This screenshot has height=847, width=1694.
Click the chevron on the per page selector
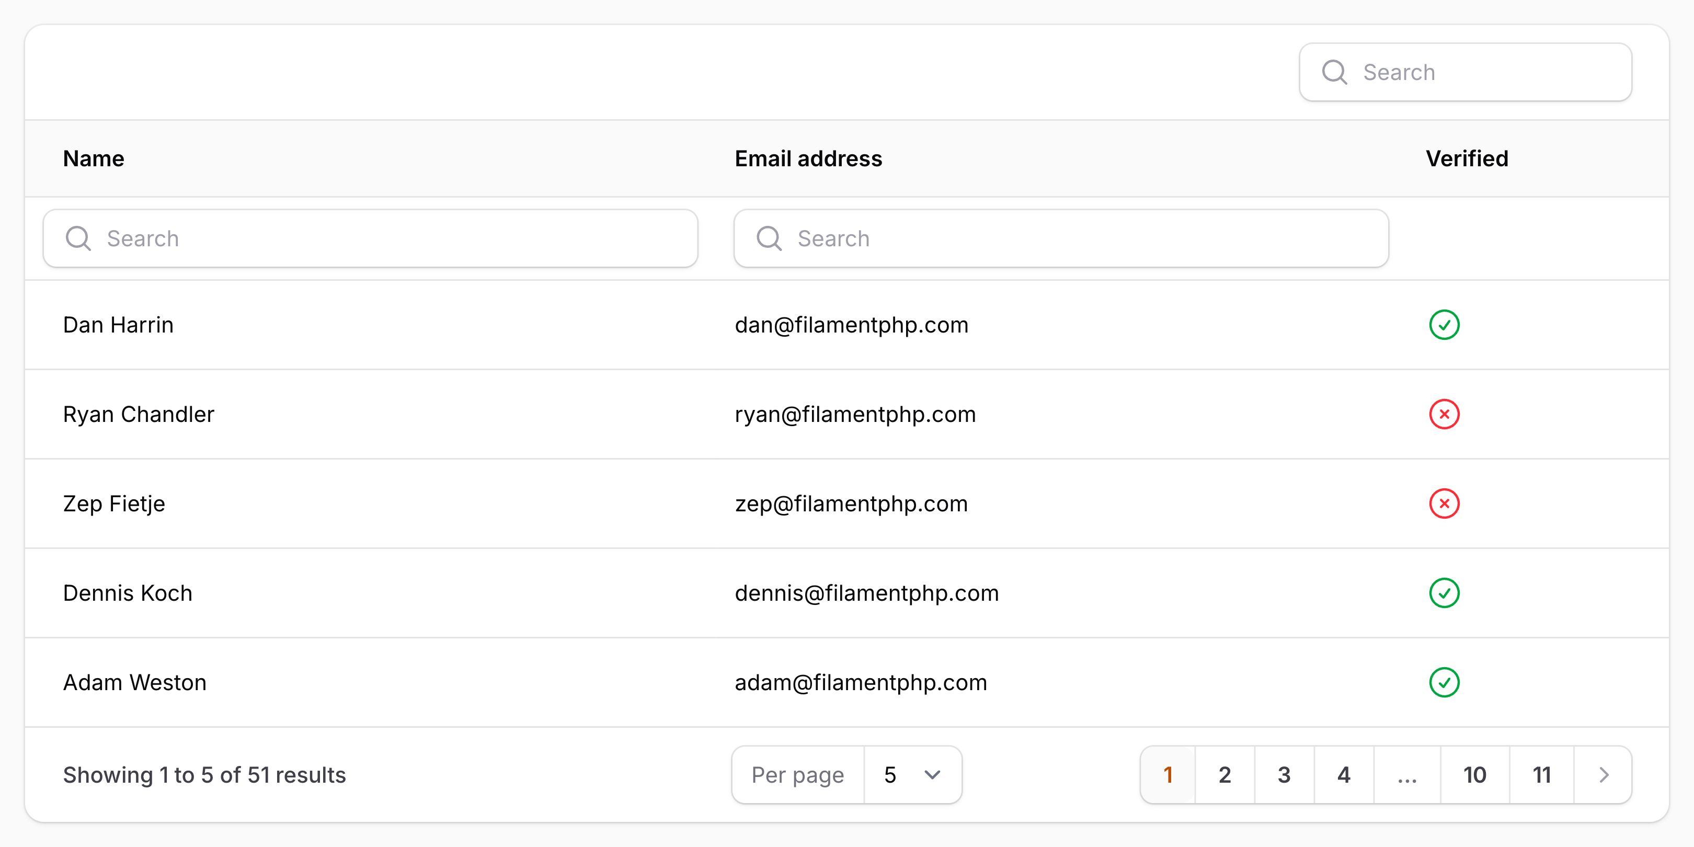933,775
